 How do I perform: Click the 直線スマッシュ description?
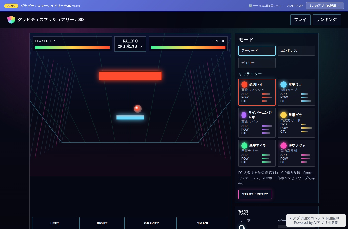click(253, 90)
